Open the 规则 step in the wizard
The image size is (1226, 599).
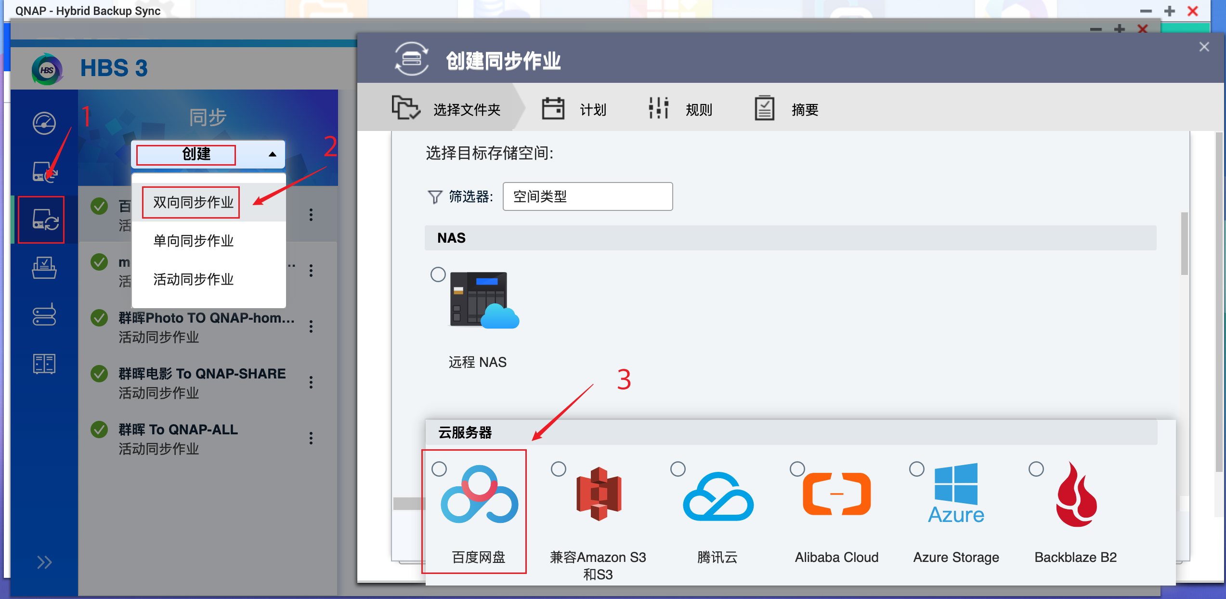pos(680,109)
